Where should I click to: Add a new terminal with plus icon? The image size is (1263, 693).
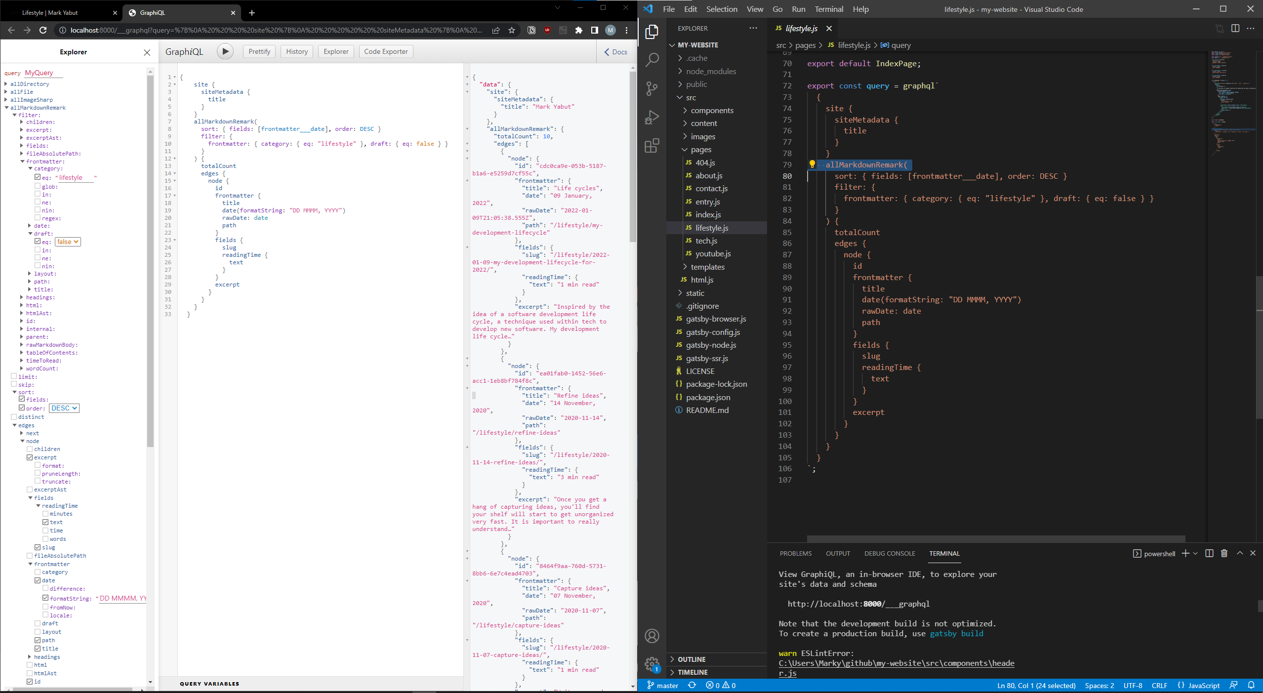pyautogui.click(x=1185, y=553)
